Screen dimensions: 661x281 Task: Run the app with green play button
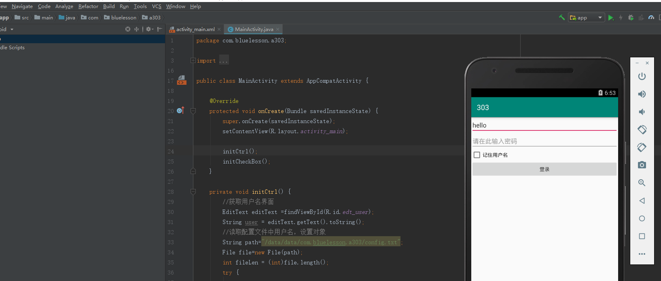[611, 18]
